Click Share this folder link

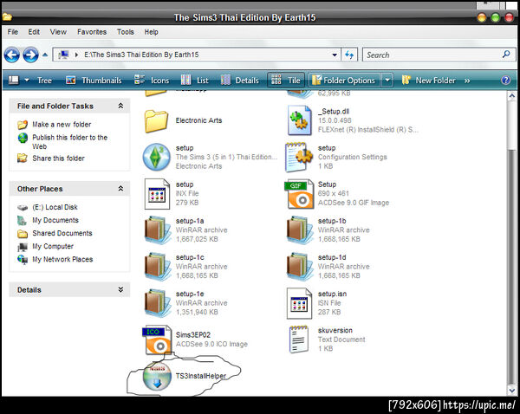(x=58, y=158)
